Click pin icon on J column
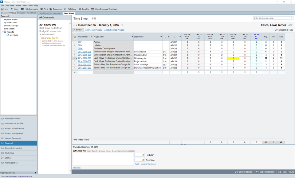 coord(180,37)
